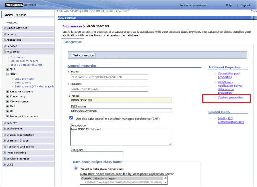Open the View All tasks dropdown
This screenshot has width=257, height=187.
tap(34, 15)
